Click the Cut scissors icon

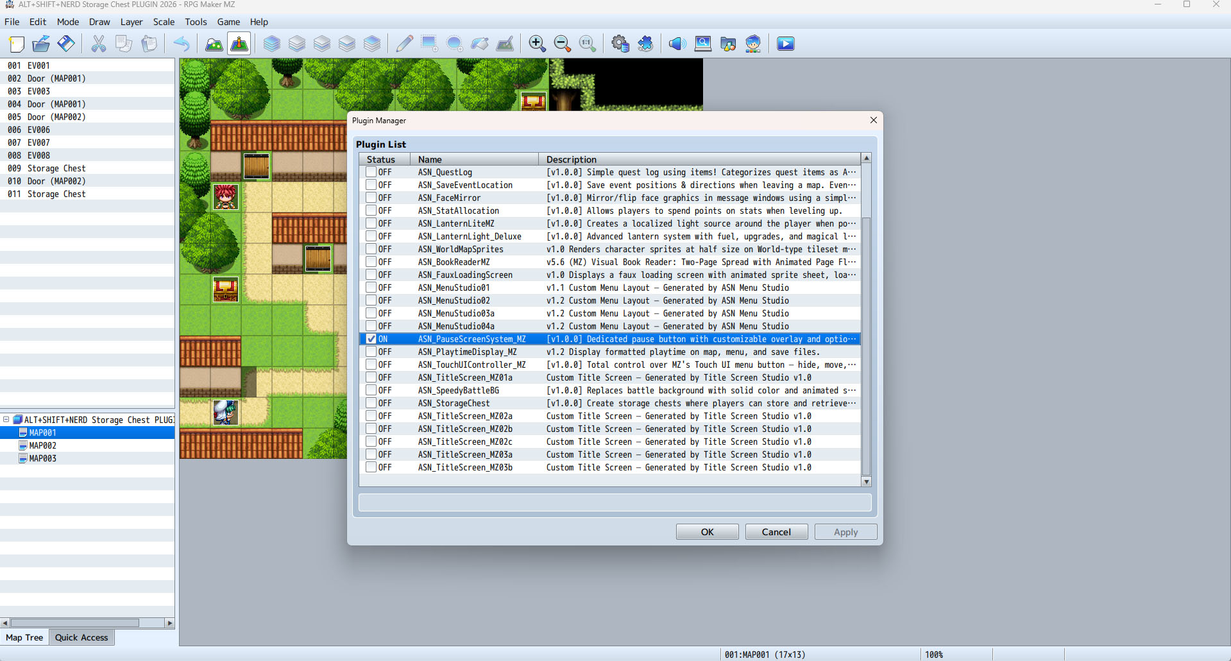pos(99,44)
